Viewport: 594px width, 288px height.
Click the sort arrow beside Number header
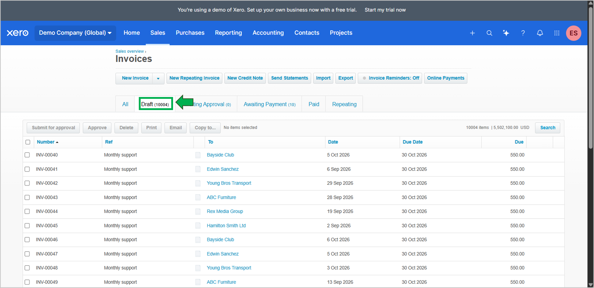[x=57, y=142]
